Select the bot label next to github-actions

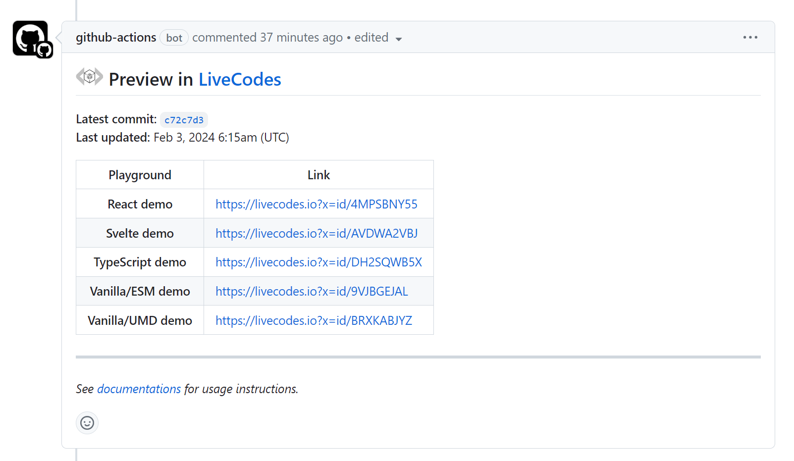click(174, 38)
